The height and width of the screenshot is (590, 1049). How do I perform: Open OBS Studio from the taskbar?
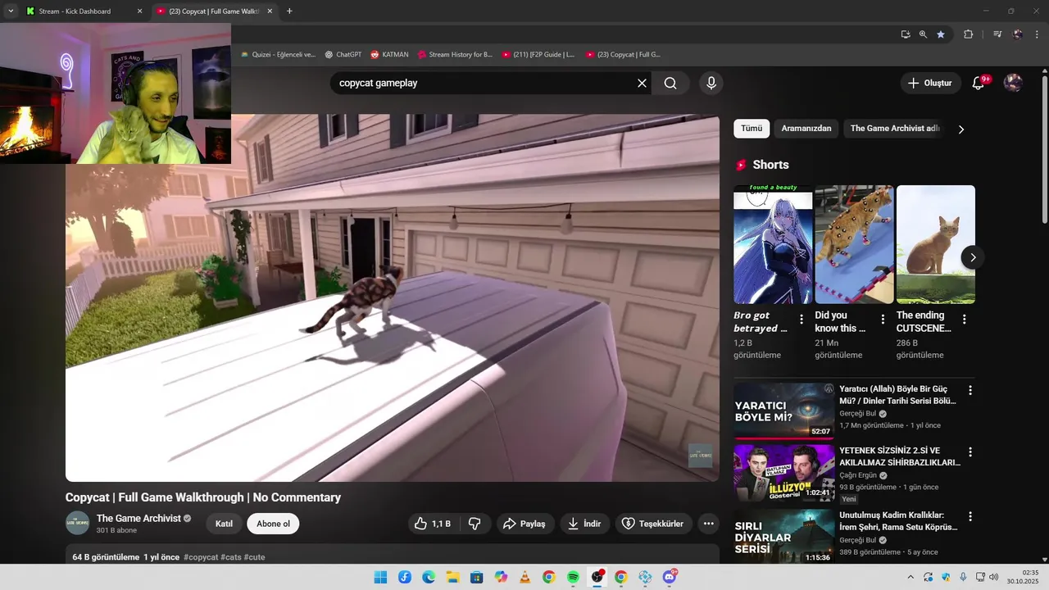[x=597, y=578]
